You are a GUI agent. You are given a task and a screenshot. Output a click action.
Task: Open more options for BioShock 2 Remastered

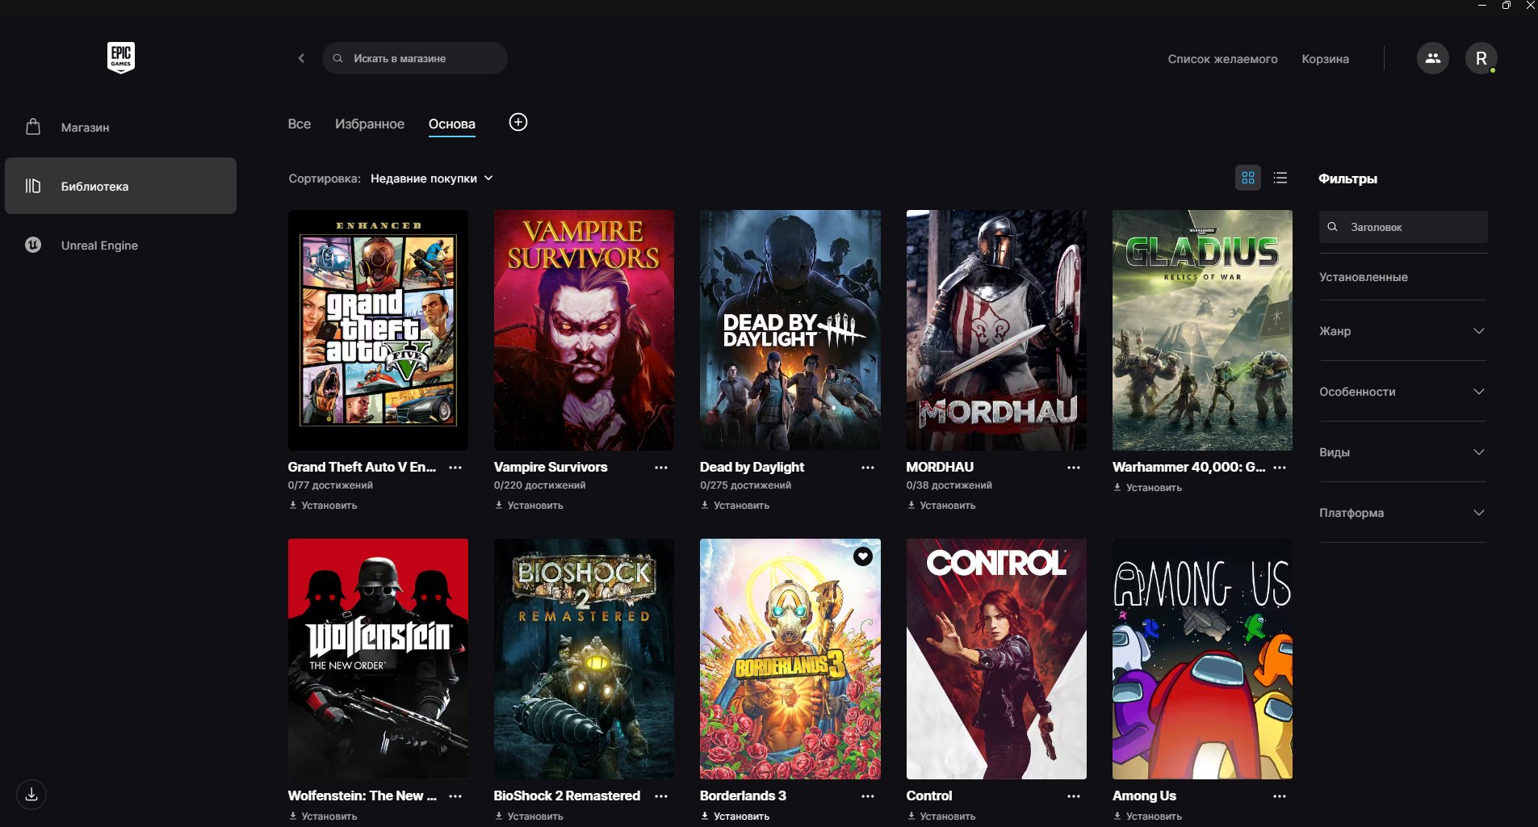point(661,796)
